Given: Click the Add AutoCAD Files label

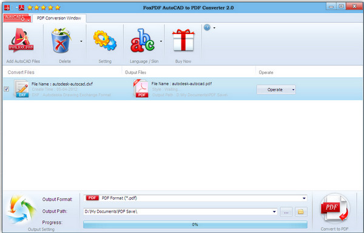Looking at the screenshot, I should pyautogui.click(x=23, y=61).
